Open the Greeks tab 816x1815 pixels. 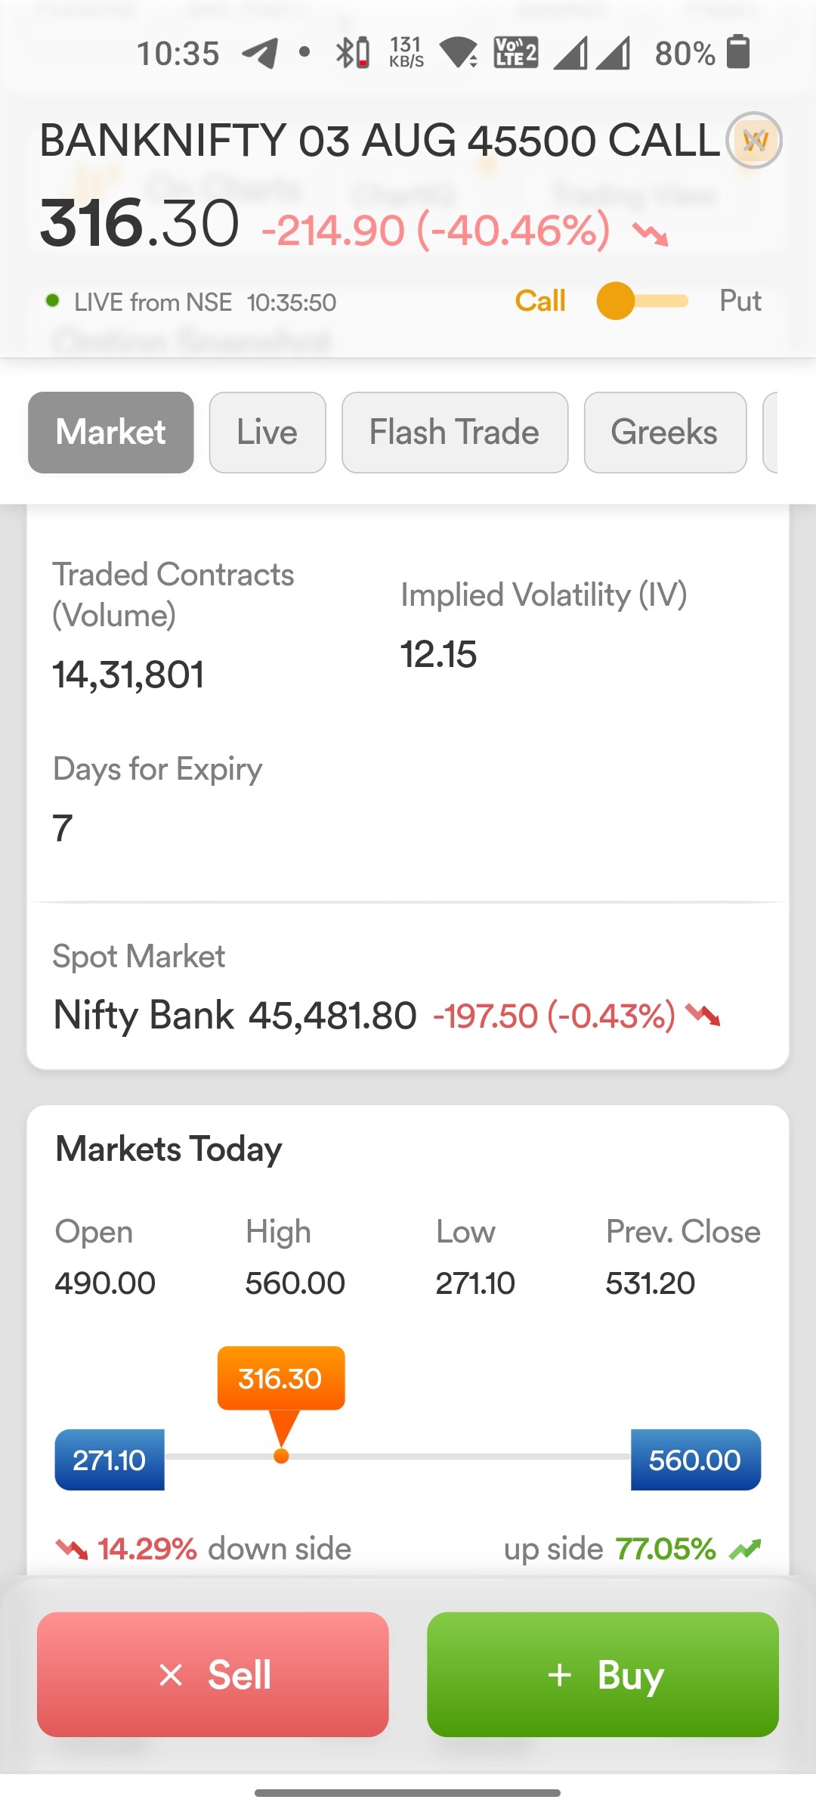665,433
